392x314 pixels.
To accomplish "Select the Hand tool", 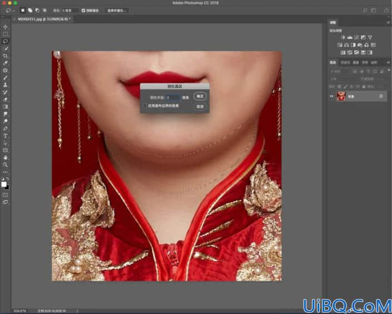I will pos(5,158).
